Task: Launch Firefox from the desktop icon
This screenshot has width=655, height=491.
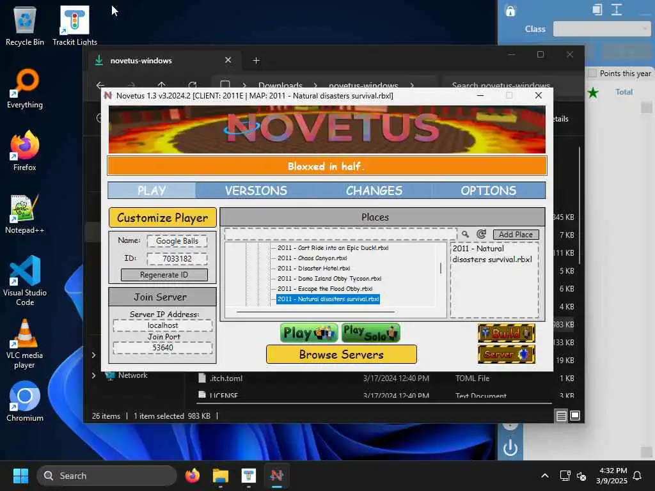Action: click(x=25, y=151)
